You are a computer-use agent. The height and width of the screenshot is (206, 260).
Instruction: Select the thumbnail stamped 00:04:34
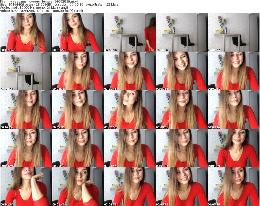[x=26, y=187]
